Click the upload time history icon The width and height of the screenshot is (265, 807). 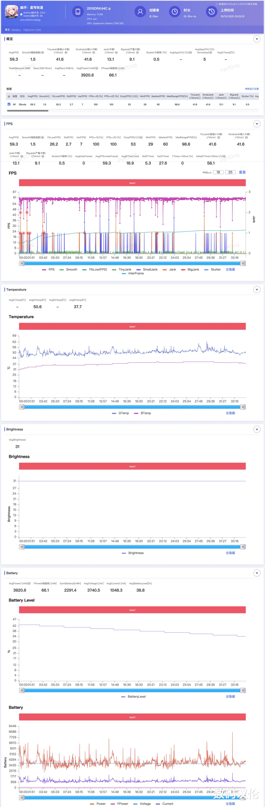(212, 11)
